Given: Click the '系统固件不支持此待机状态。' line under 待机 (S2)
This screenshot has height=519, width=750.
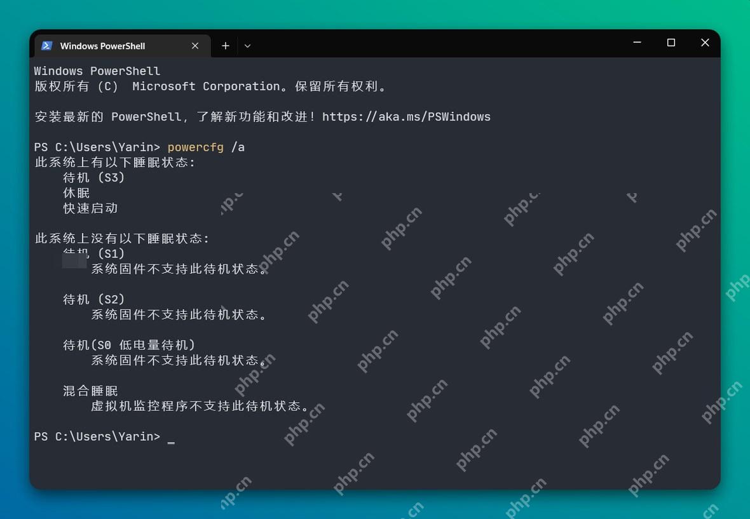Looking at the screenshot, I should click(179, 315).
